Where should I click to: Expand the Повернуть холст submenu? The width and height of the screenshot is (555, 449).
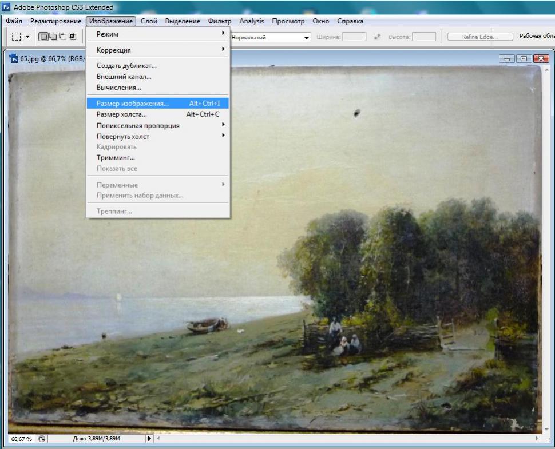click(158, 137)
